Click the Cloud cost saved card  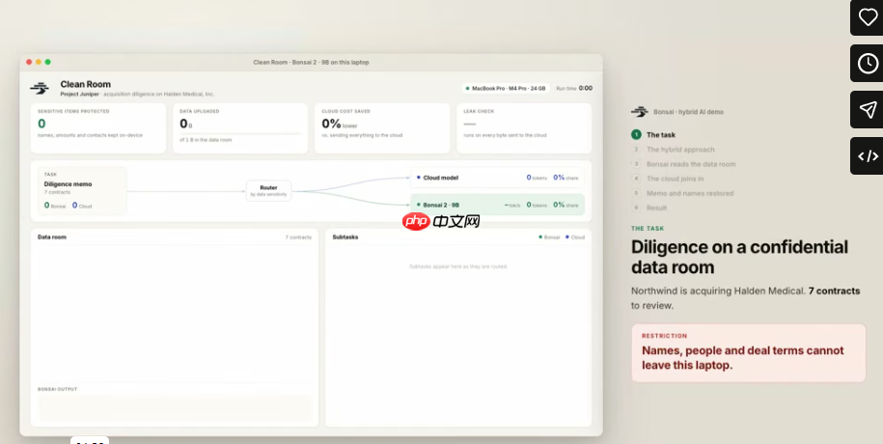pyautogui.click(x=382, y=128)
